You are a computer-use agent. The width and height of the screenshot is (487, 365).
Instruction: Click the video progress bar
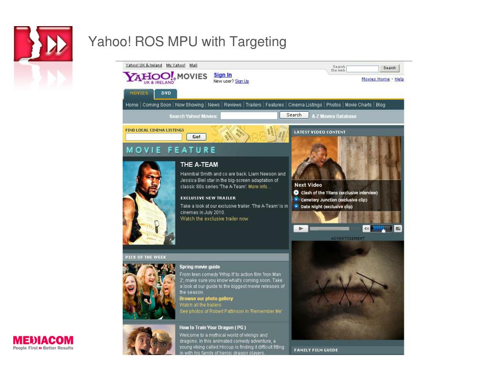click(x=330, y=229)
